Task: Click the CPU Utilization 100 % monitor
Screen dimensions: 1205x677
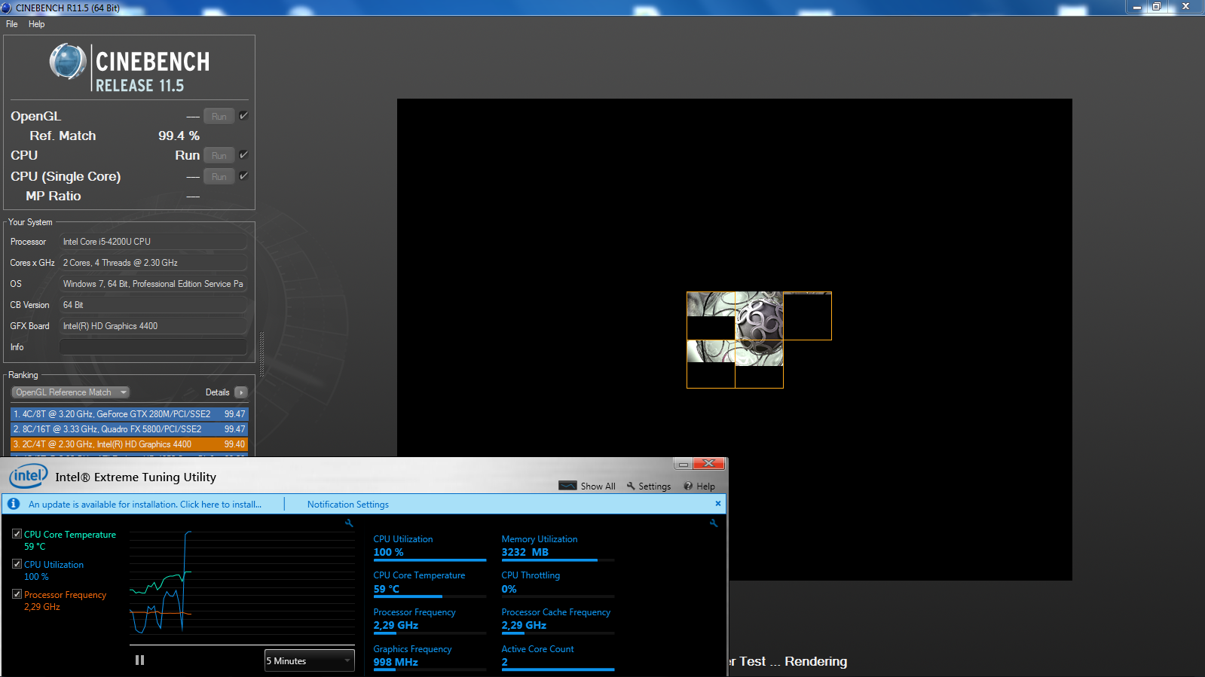Action: tap(430, 547)
